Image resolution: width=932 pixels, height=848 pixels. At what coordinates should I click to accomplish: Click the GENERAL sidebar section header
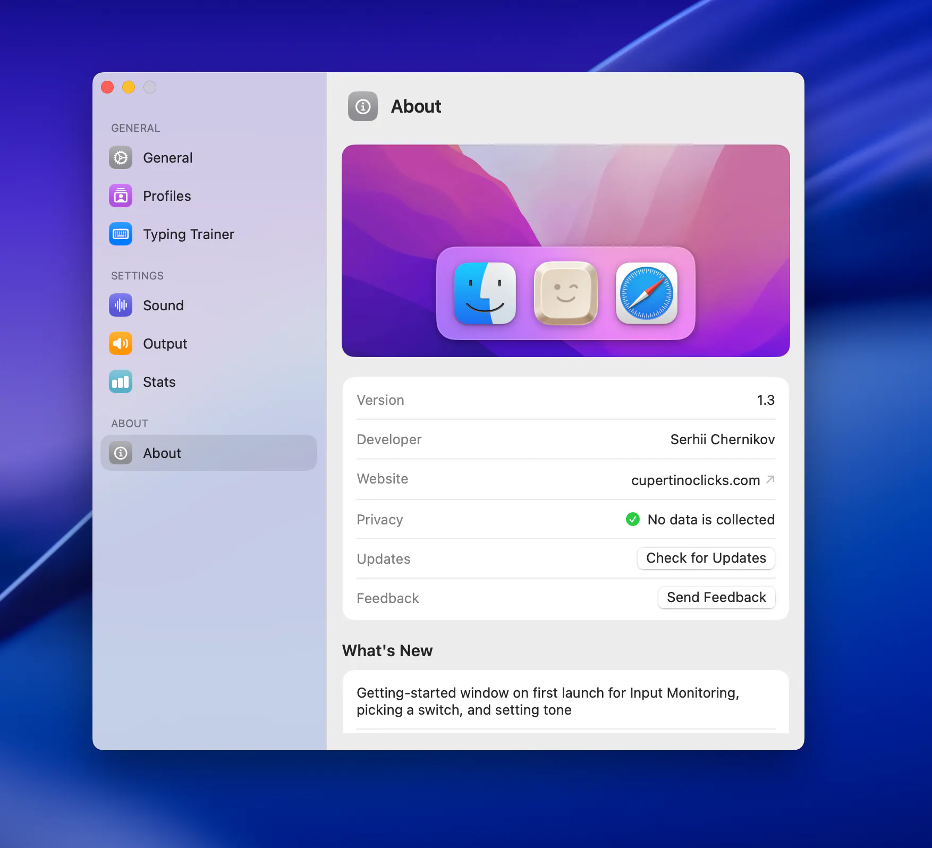[x=135, y=128]
